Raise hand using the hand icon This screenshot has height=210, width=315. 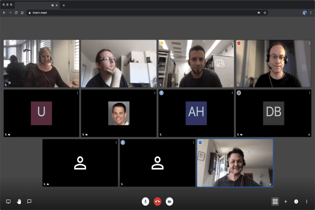19,201
